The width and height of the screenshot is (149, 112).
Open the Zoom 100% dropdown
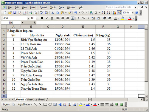[133, 13]
